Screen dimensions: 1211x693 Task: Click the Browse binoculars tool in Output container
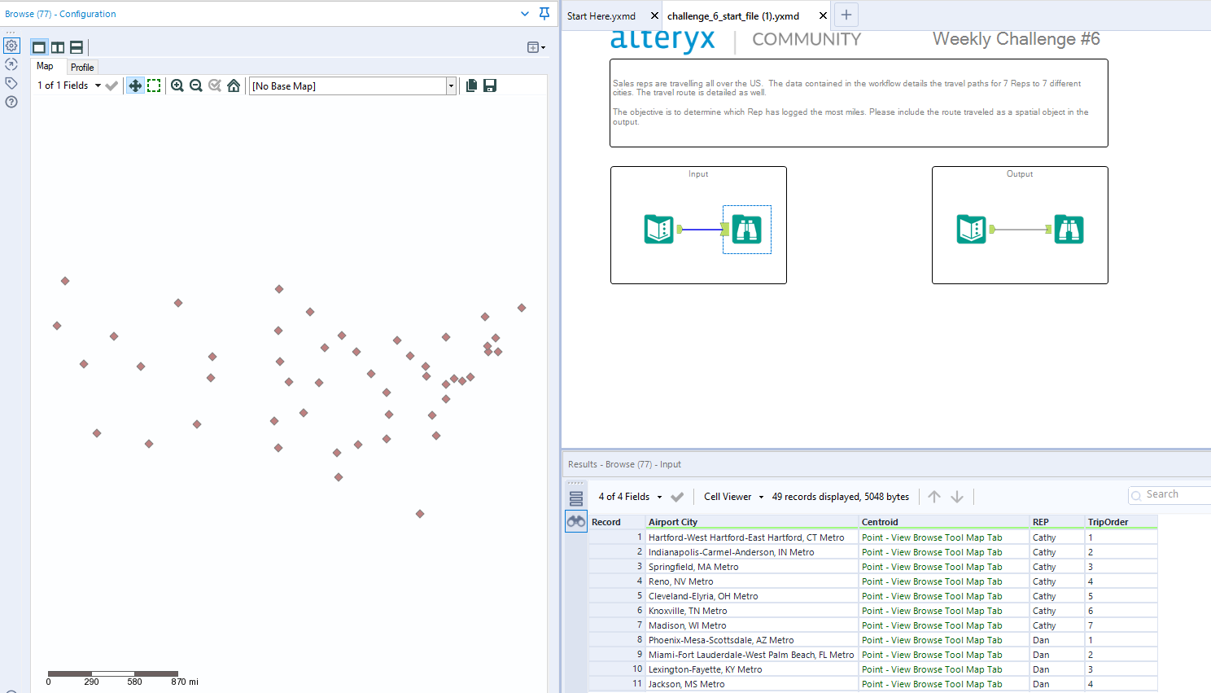(x=1068, y=230)
